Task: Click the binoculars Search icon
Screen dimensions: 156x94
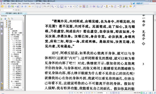Action: pyautogui.click(x=87, y=6)
